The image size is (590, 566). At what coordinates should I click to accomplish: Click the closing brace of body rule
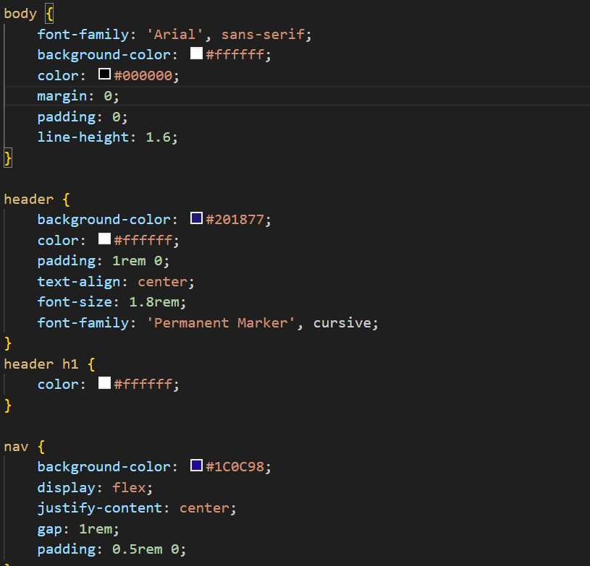coord(8,158)
